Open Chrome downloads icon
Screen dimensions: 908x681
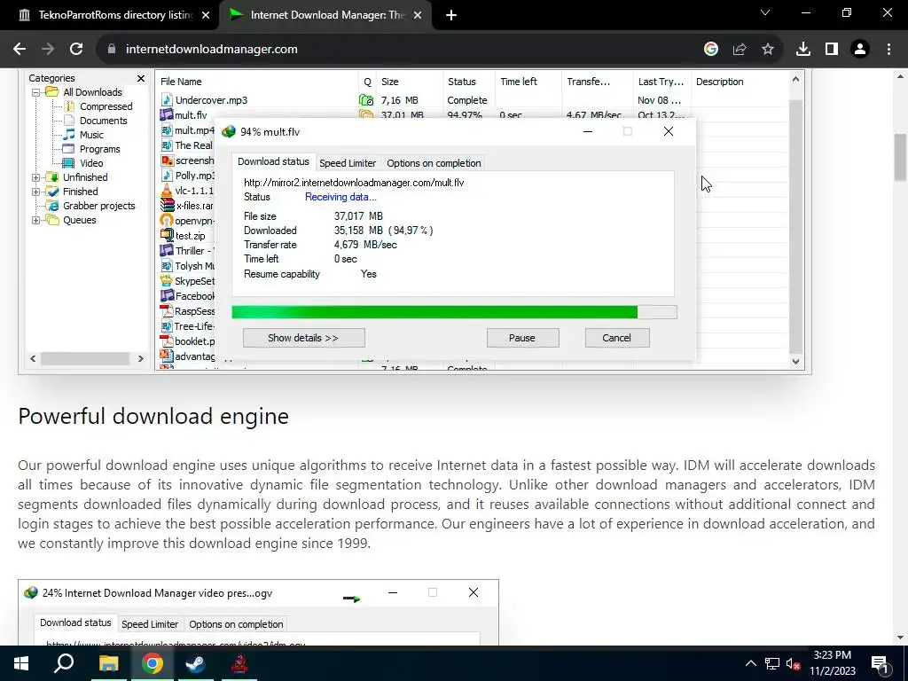[x=803, y=50]
